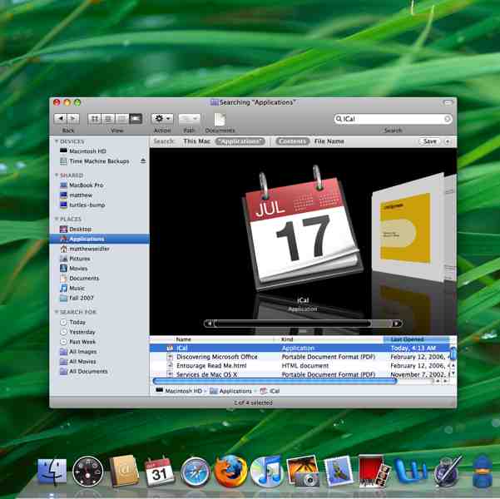Image resolution: width=500 pixels, height=499 pixels.
Task: Open Finder from the Dock
Action: pyautogui.click(x=52, y=473)
